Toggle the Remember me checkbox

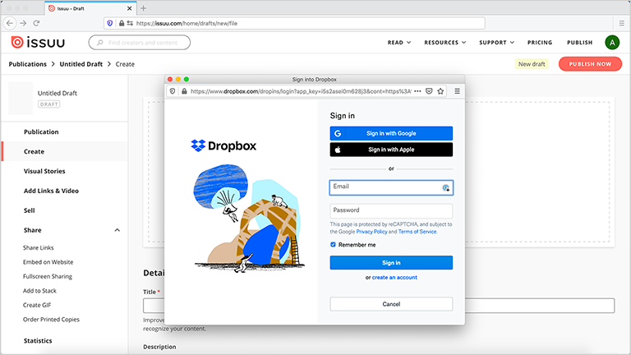click(x=334, y=245)
